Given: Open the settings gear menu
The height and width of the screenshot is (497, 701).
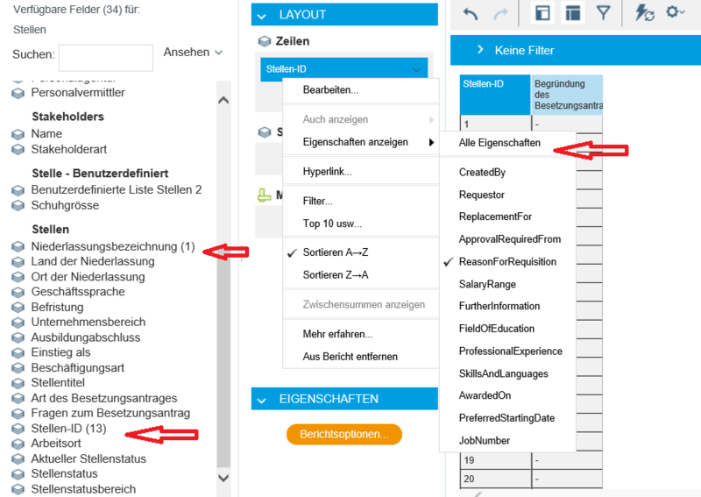Looking at the screenshot, I should click(675, 12).
